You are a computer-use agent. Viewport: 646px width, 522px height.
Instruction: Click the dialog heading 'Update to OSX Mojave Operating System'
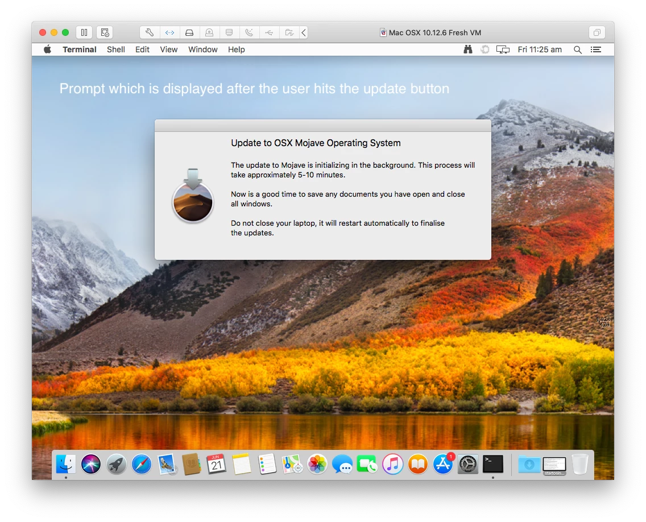(316, 143)
